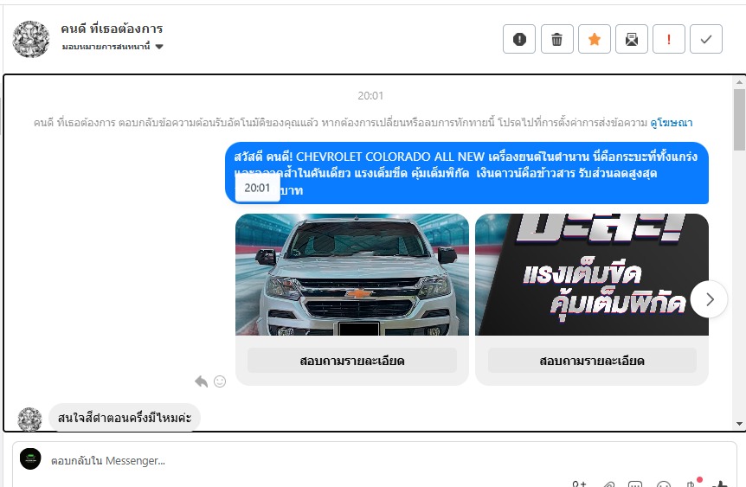Click first card's สอบถามรายละเอียด button
This screenshot has width=746, height=487.
[x=352, y=361]
